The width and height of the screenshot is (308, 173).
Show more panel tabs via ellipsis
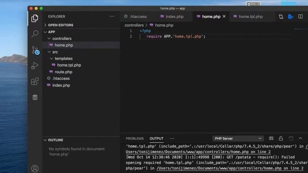[x=172, y=138]
